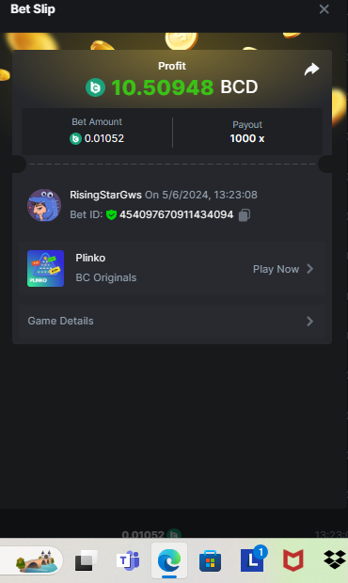Open Microsoft Teams from taskbar
The image size is (348, 583).
coord(128,559)
